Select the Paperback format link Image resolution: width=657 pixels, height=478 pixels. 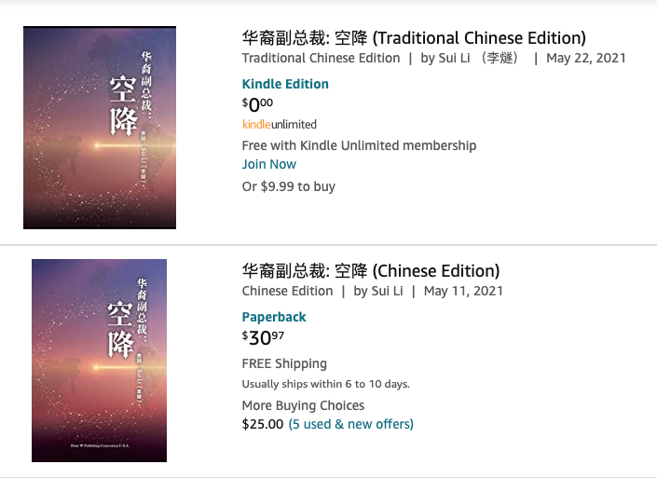coord(274,317)
